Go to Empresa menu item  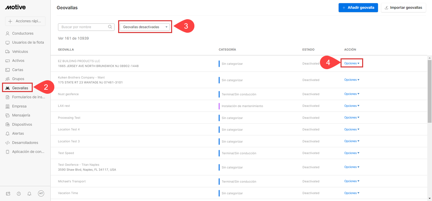point(19,106)
